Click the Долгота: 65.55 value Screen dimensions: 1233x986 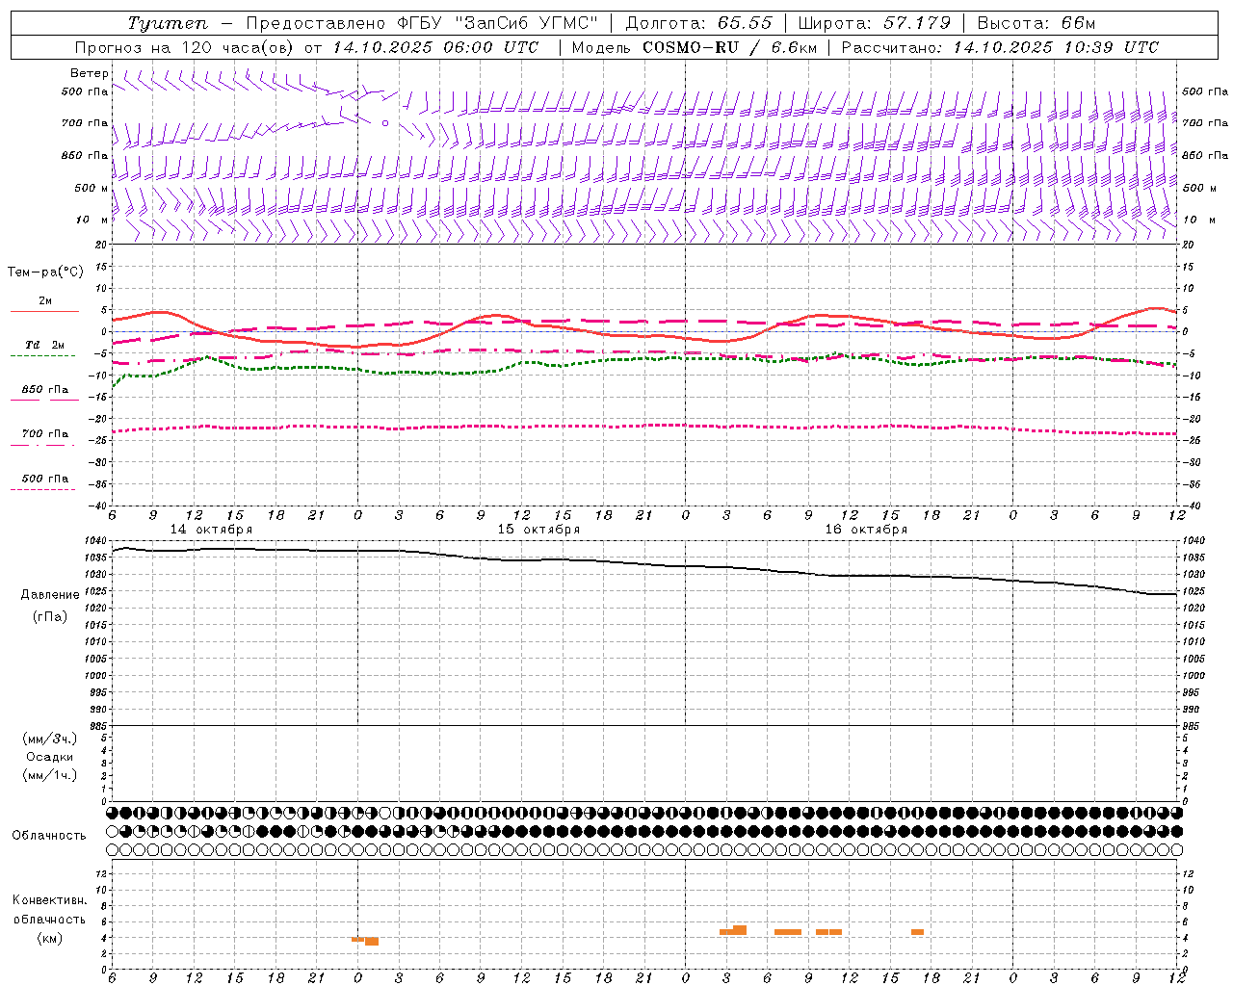(698, 23)
